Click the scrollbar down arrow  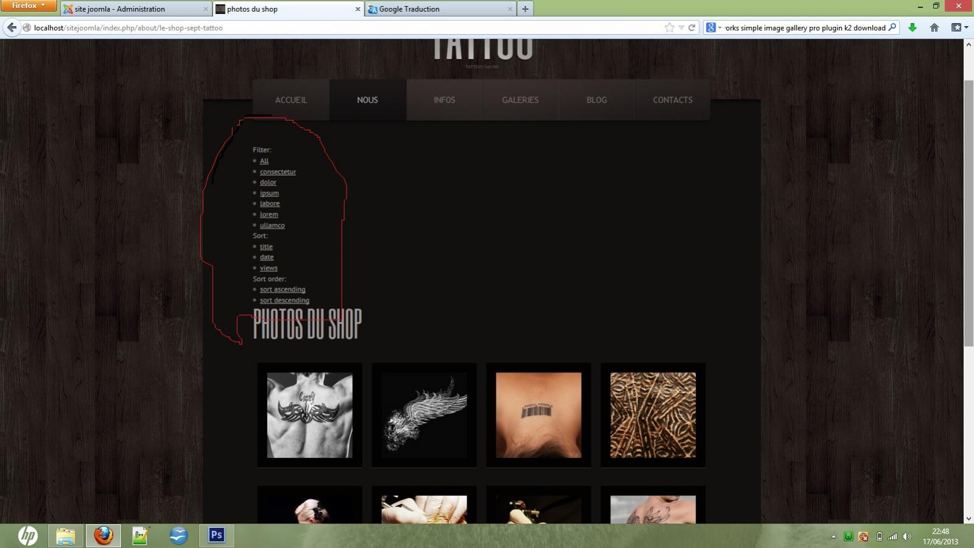969,519
